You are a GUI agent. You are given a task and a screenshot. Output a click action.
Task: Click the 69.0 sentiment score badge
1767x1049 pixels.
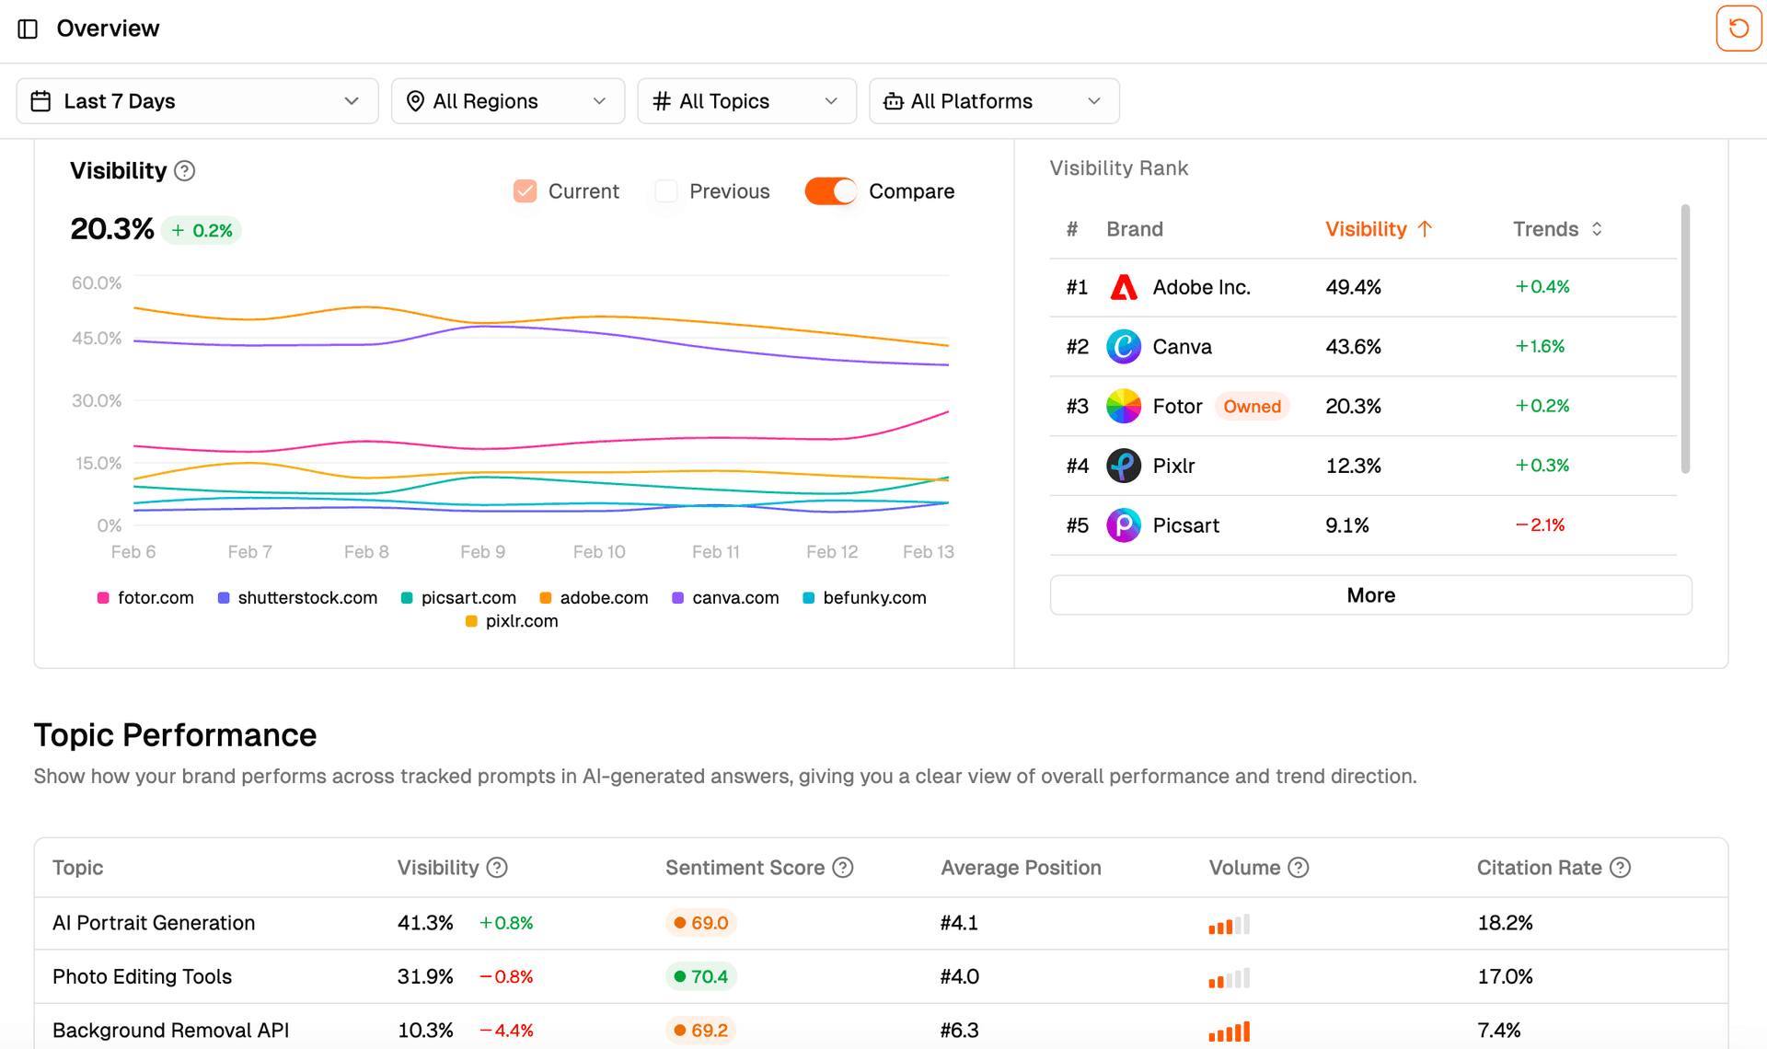point(700,923)
